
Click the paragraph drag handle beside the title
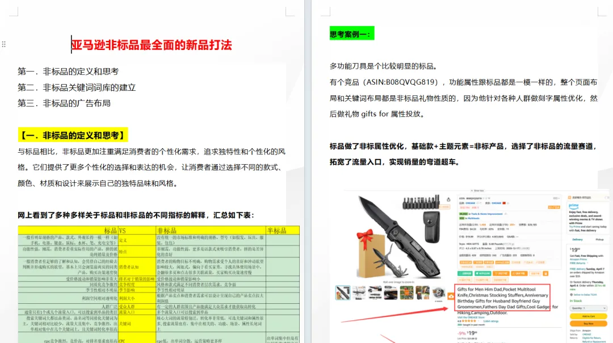3,44
